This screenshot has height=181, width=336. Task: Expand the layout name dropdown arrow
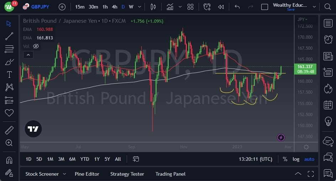coord(314,7)
